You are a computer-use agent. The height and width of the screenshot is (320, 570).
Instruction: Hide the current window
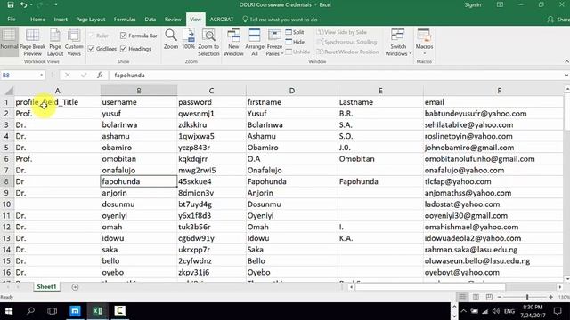(x=295, y=42)
